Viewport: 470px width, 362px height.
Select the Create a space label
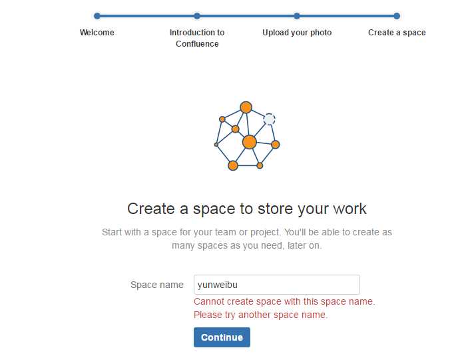[x=397, y=33]
